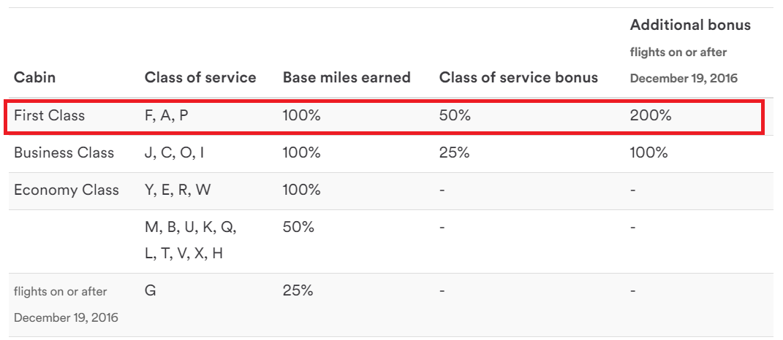Viewport: 783px width, 340px height.
Task: Click the Class of service bonus header
Action: point(518,77)
